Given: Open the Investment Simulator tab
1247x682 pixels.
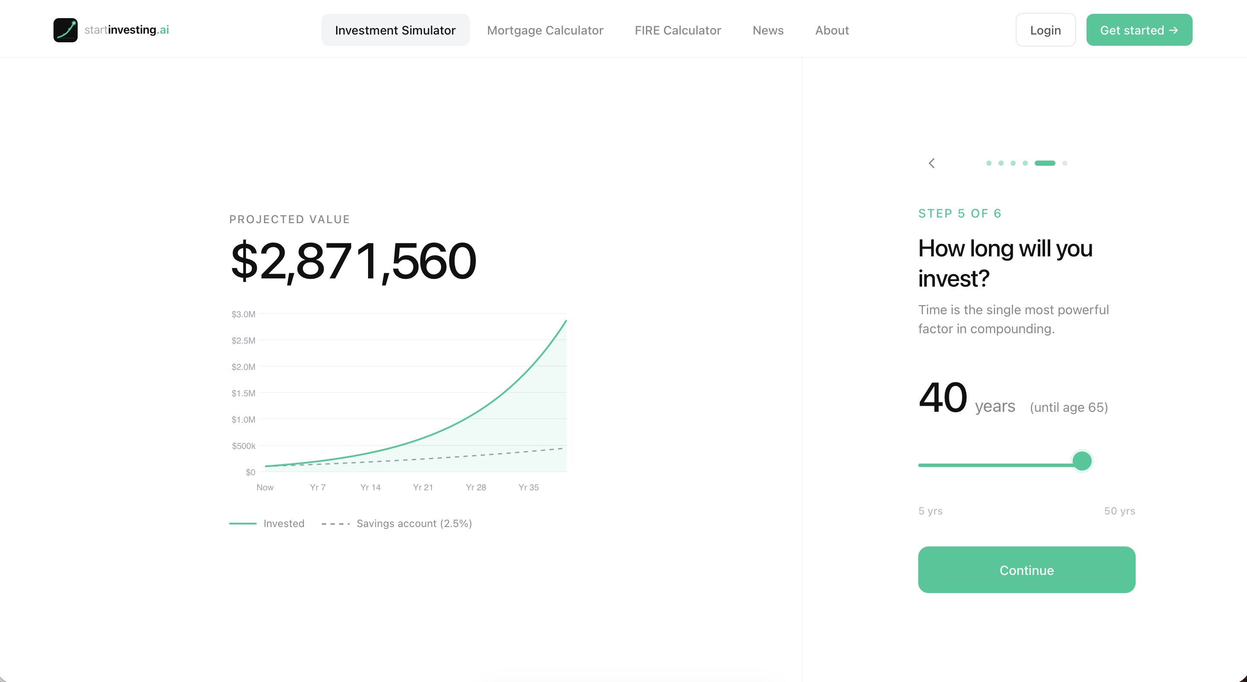Looking at the screenshot, I should coord(395,30).
